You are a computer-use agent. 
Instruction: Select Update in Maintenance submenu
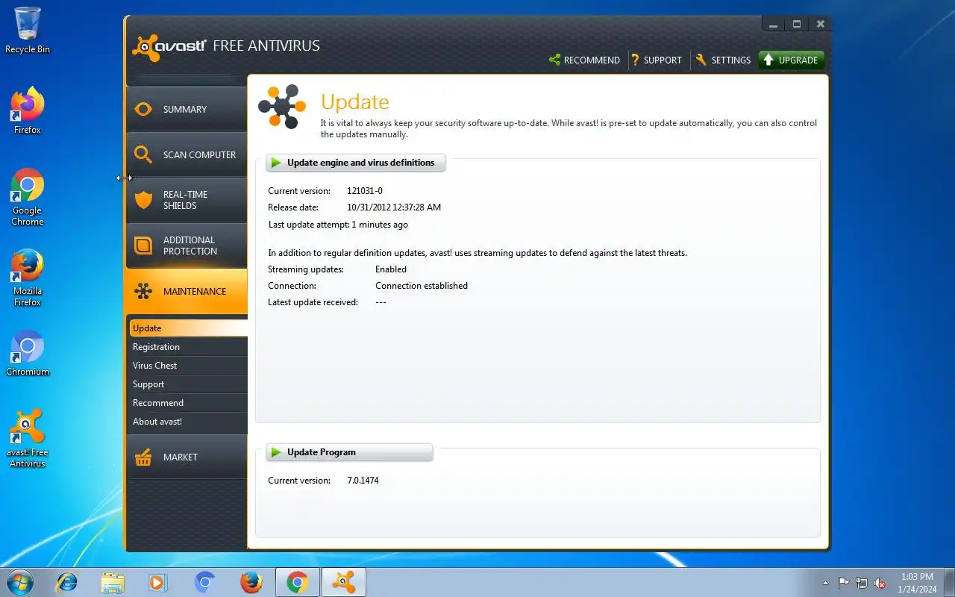click(188, 328)
